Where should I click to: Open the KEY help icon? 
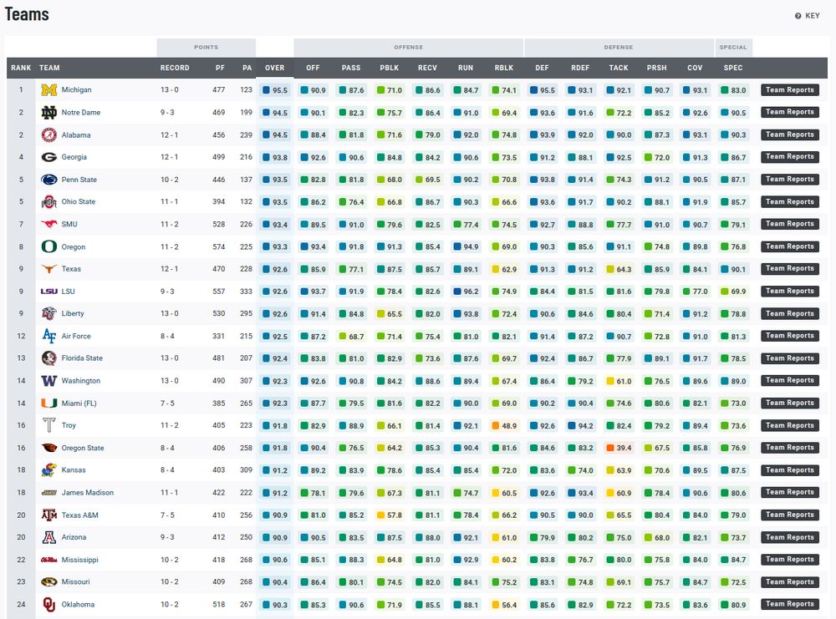(x=798, y=16)
